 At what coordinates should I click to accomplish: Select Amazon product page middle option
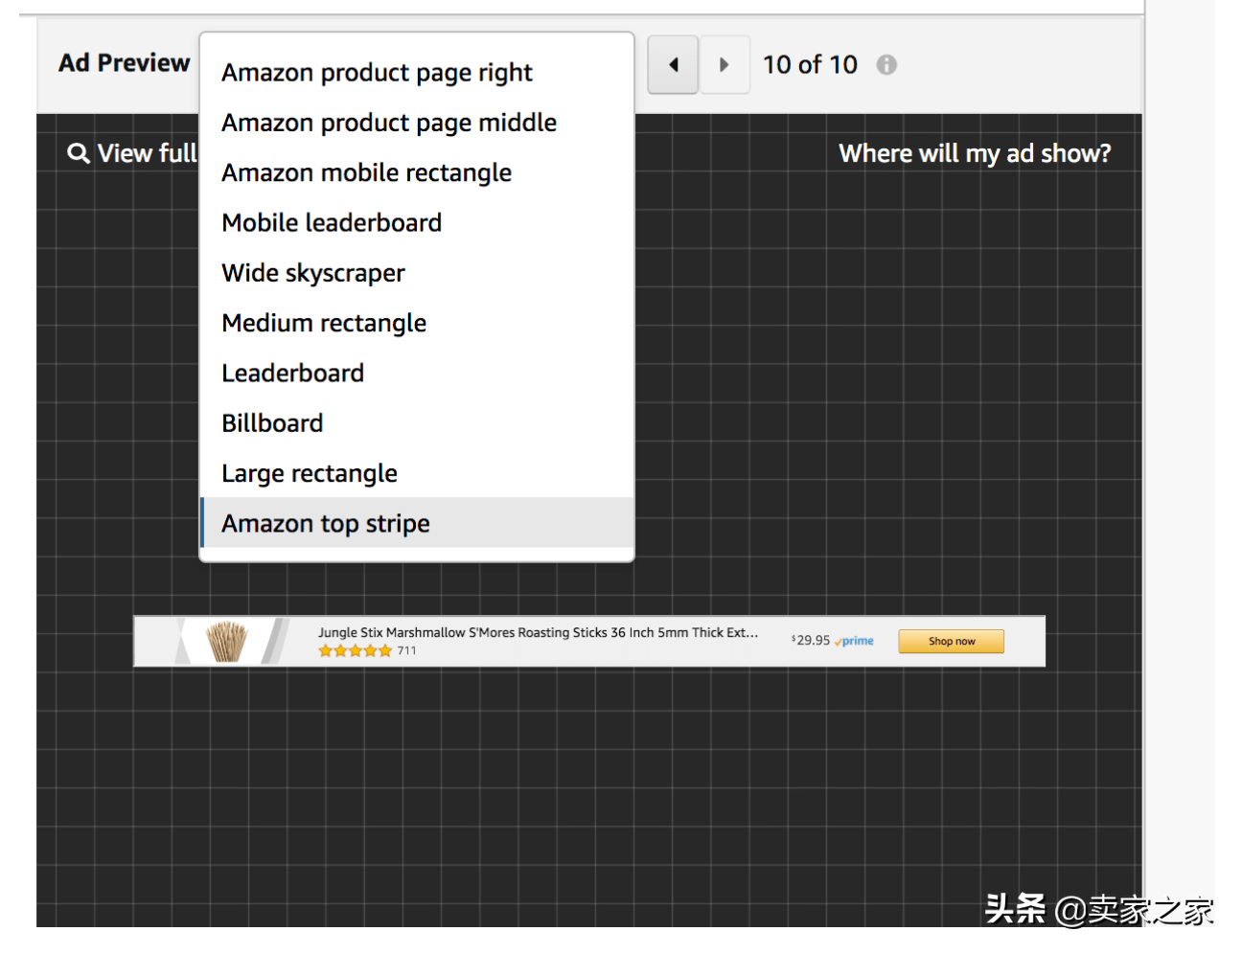(417, 123)
